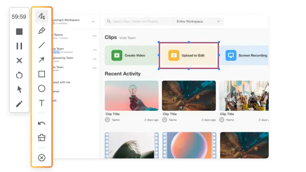306x172 pixels.
Task: Select the rectangle shape tool
Action: tap(42, 74)
